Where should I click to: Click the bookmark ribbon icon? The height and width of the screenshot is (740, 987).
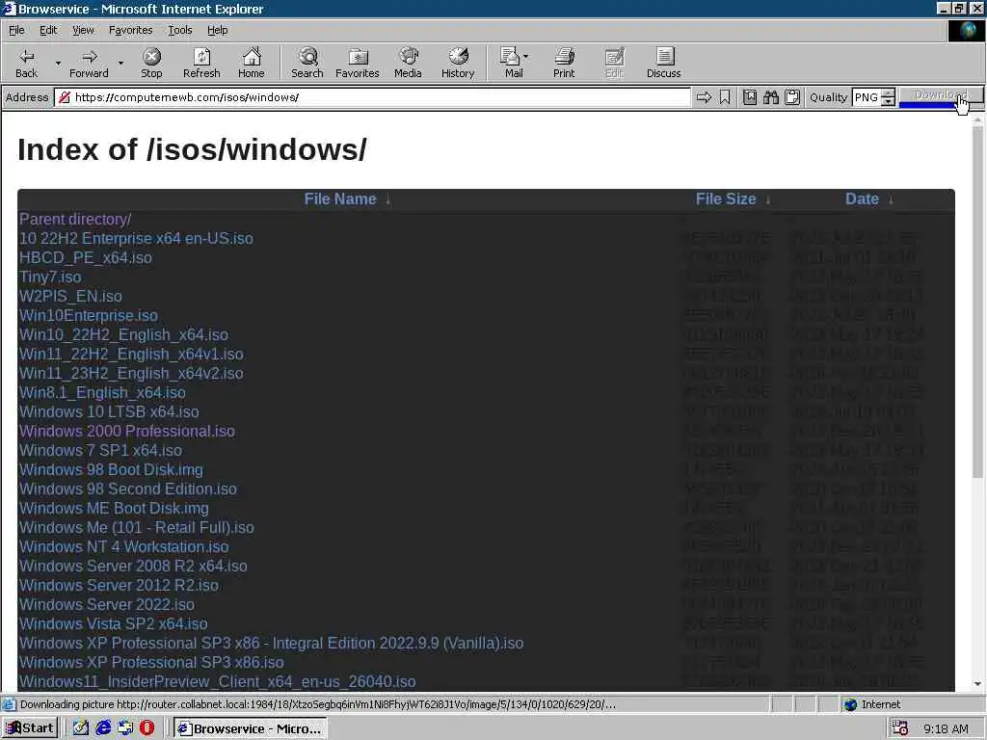click(x=725, y=97)
